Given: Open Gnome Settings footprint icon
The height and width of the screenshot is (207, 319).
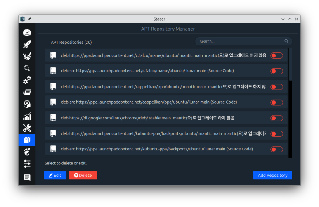Looking at the screenshot, I should (27, 152).
